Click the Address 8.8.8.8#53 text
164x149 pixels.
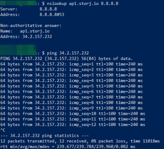(x=32, y=15)
